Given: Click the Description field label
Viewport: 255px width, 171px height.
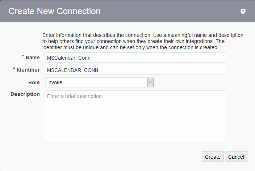Looking at the screenshot, I should point(25,94).
